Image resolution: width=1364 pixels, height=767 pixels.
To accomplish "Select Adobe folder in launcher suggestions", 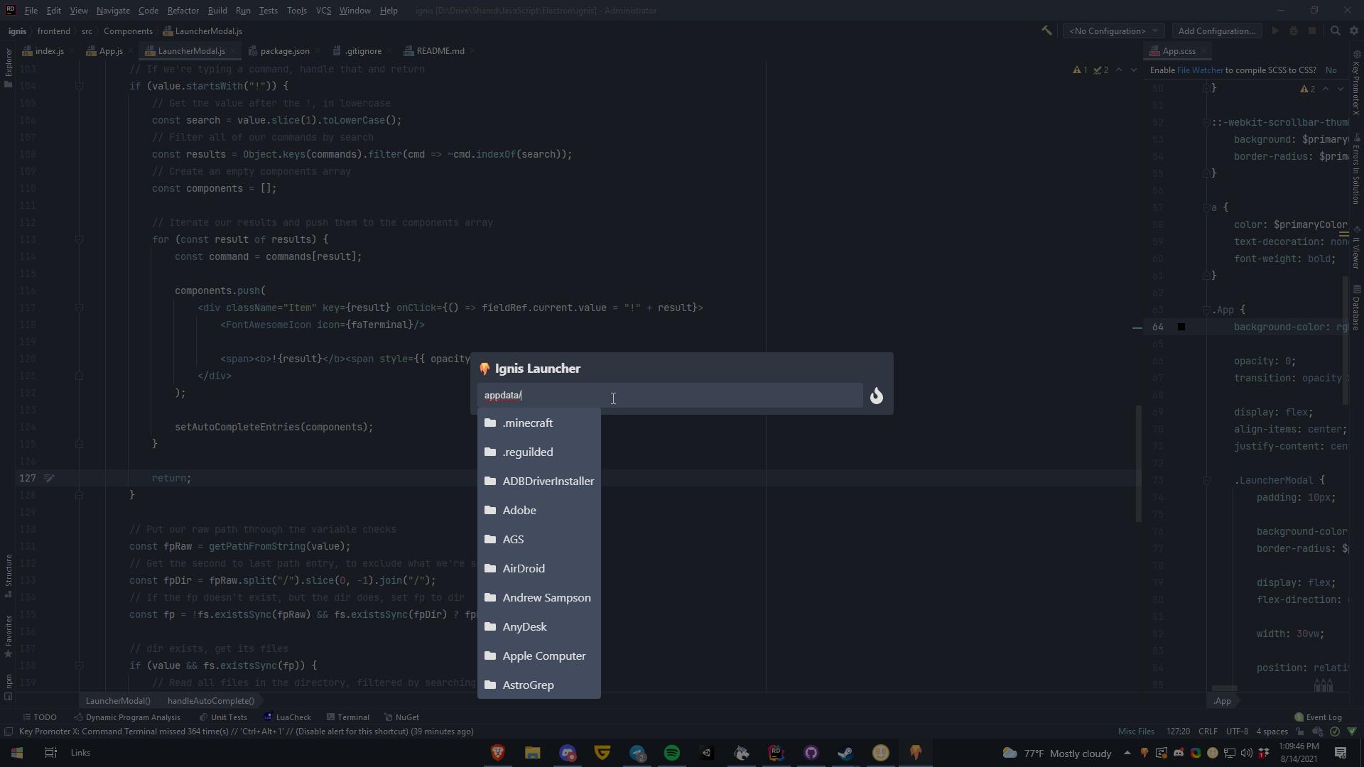I will (x=539, y=511).
